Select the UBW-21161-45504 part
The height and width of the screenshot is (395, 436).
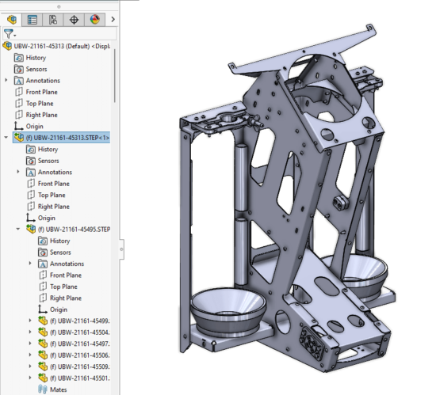tap(74, 332)
